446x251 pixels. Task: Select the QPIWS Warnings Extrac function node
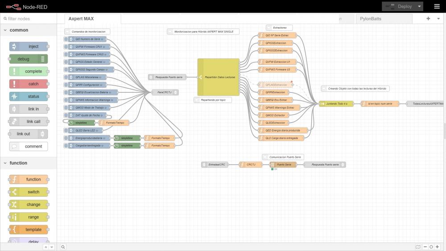[279, 107]
